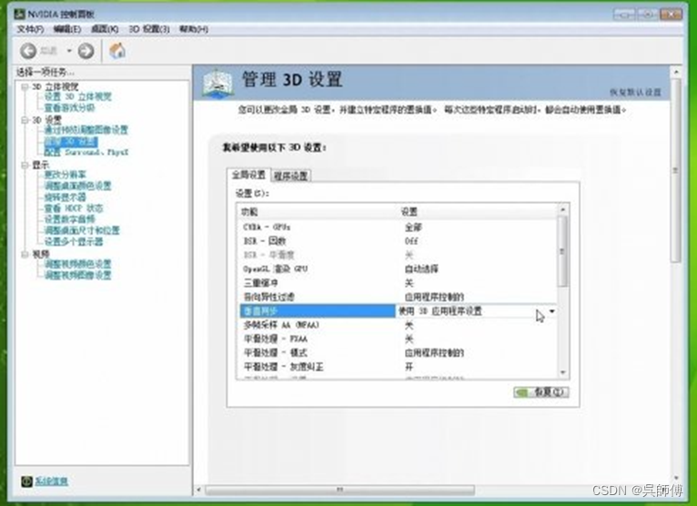This screenshot has height=506, width=697.
Task: Select the DSR - 因数 settings row
Action: click(x=398, y=241)
